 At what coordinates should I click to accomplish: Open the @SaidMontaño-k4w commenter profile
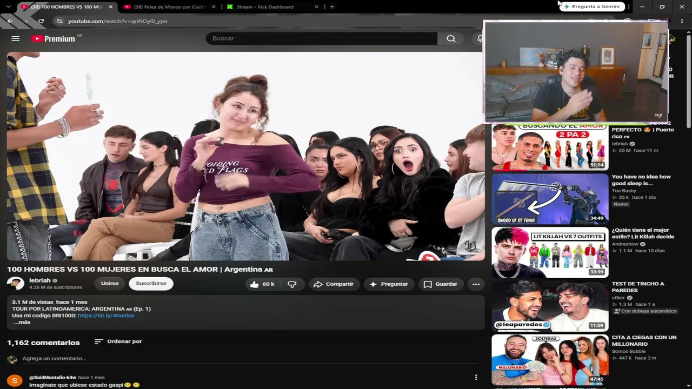pyautogui.click(x=52, y=377)
